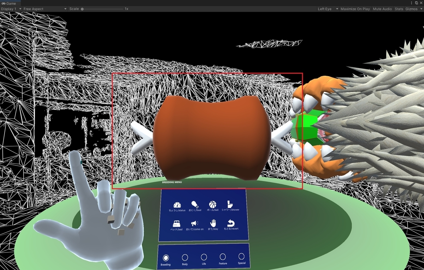Select the hand stay icon
Screen dimensions: 424x270
pos(213,223)
